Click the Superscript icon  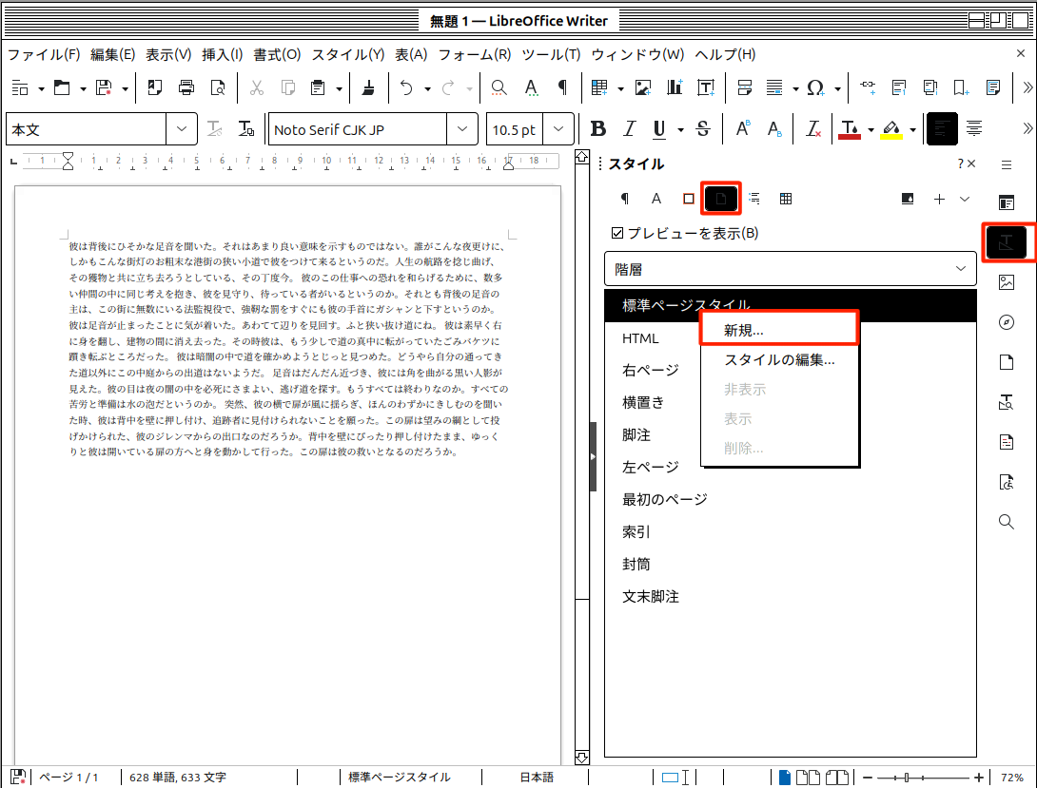(x=743, y=129)
